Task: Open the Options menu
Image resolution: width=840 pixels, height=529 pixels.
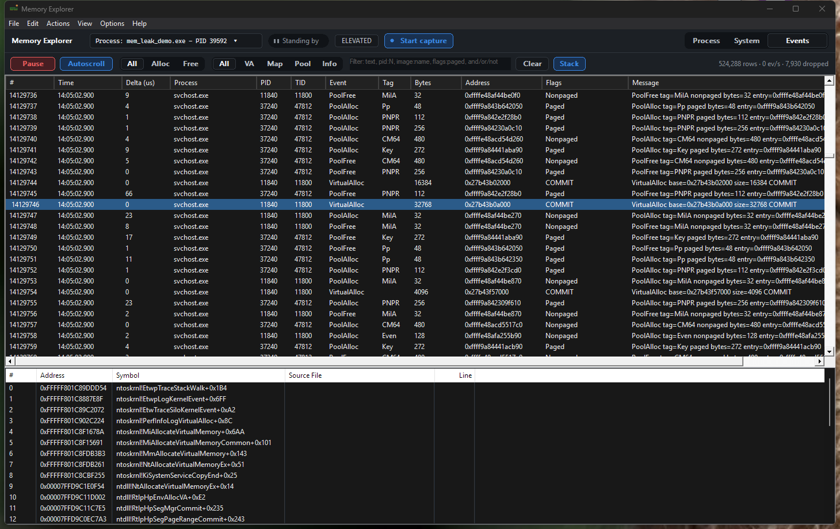Action: click(x=112, y=24)
